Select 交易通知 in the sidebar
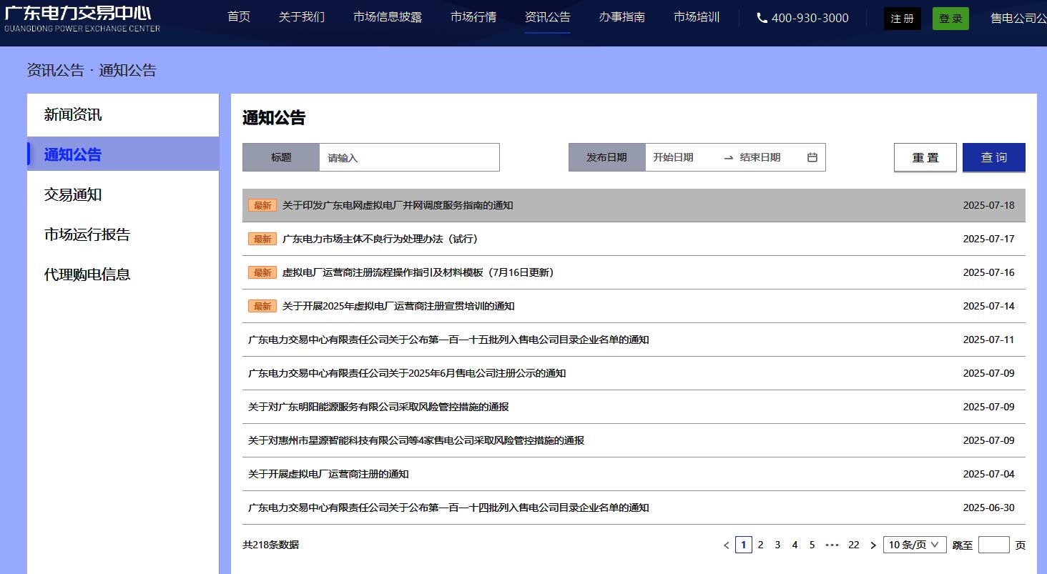 (123, 194)
